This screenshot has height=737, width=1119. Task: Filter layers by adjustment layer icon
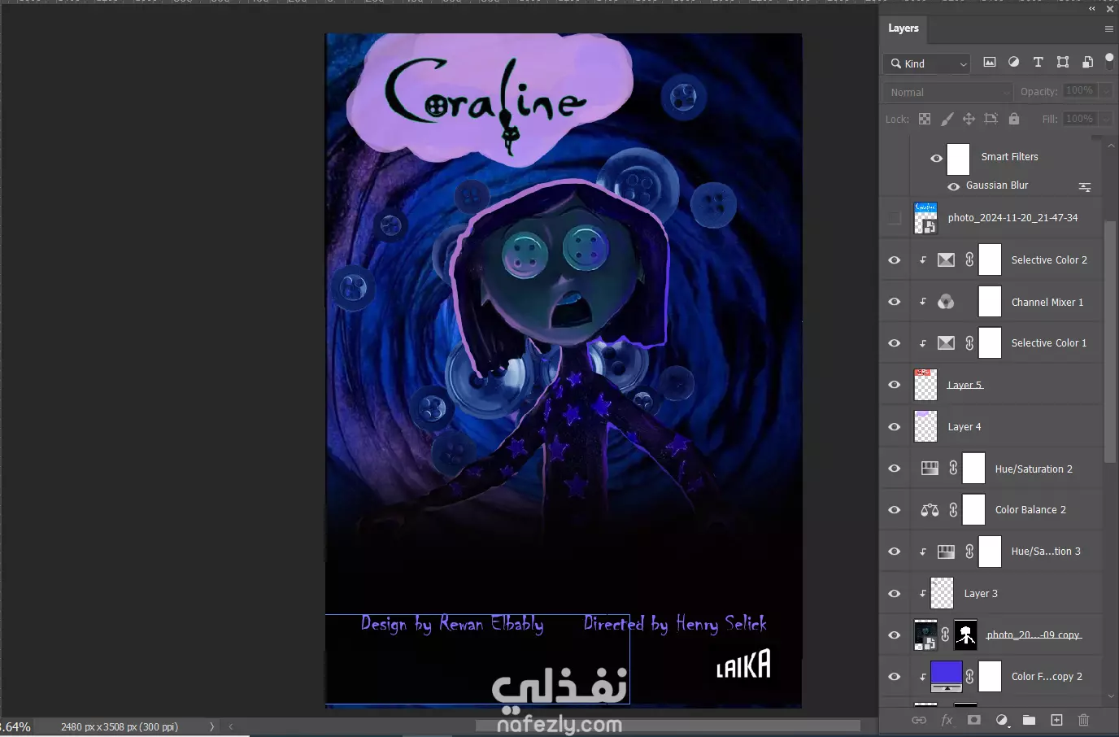tap(1014, 63)
